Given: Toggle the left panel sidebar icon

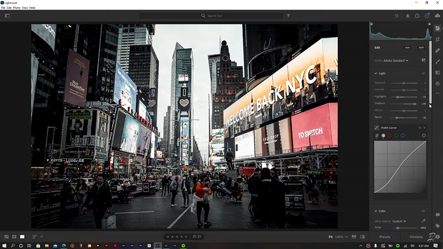Looking at the screenshot, I should point(7,16).
